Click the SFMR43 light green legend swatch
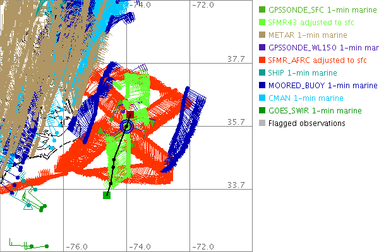Viewport: 379px width, 252px height. tap(262, 22)
